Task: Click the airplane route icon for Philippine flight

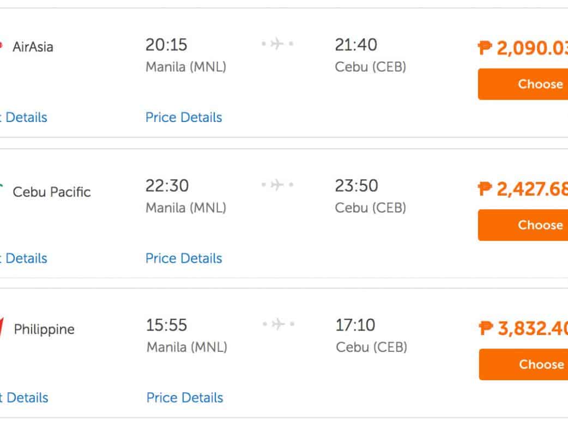Action: [x=278, y=325]
